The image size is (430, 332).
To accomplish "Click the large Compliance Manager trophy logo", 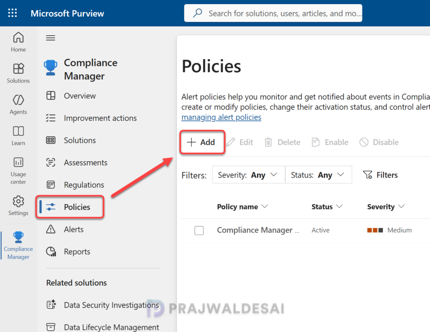I will pyautogui.click(x=50, y=68).
